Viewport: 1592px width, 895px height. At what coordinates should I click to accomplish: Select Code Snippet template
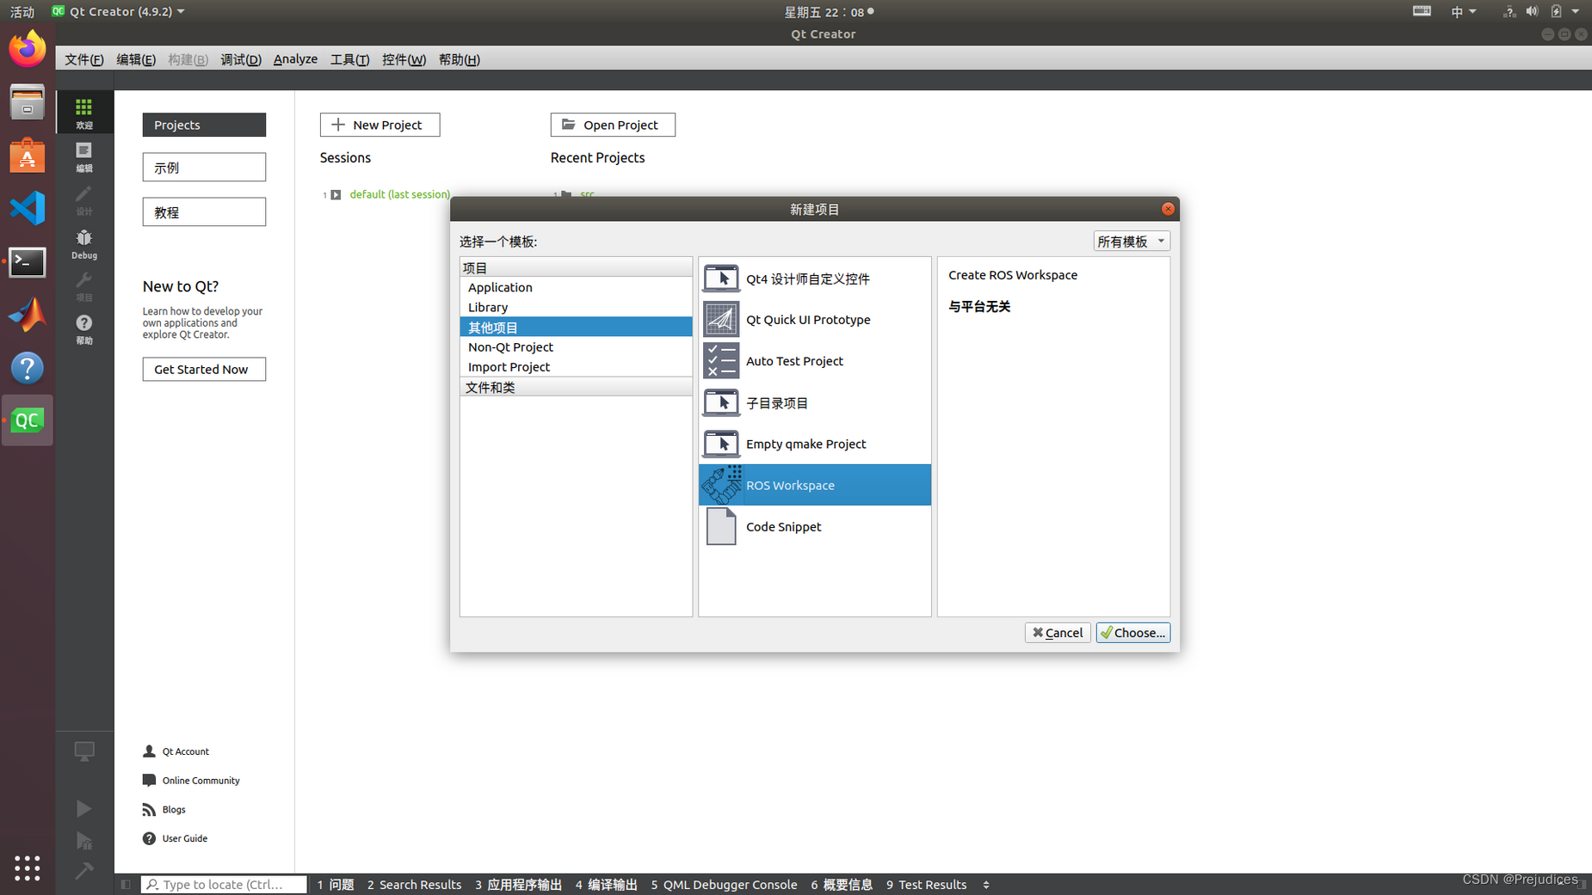click(x=815, y=526)
